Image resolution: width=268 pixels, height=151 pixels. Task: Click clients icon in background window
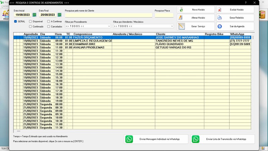pos(6,14)
